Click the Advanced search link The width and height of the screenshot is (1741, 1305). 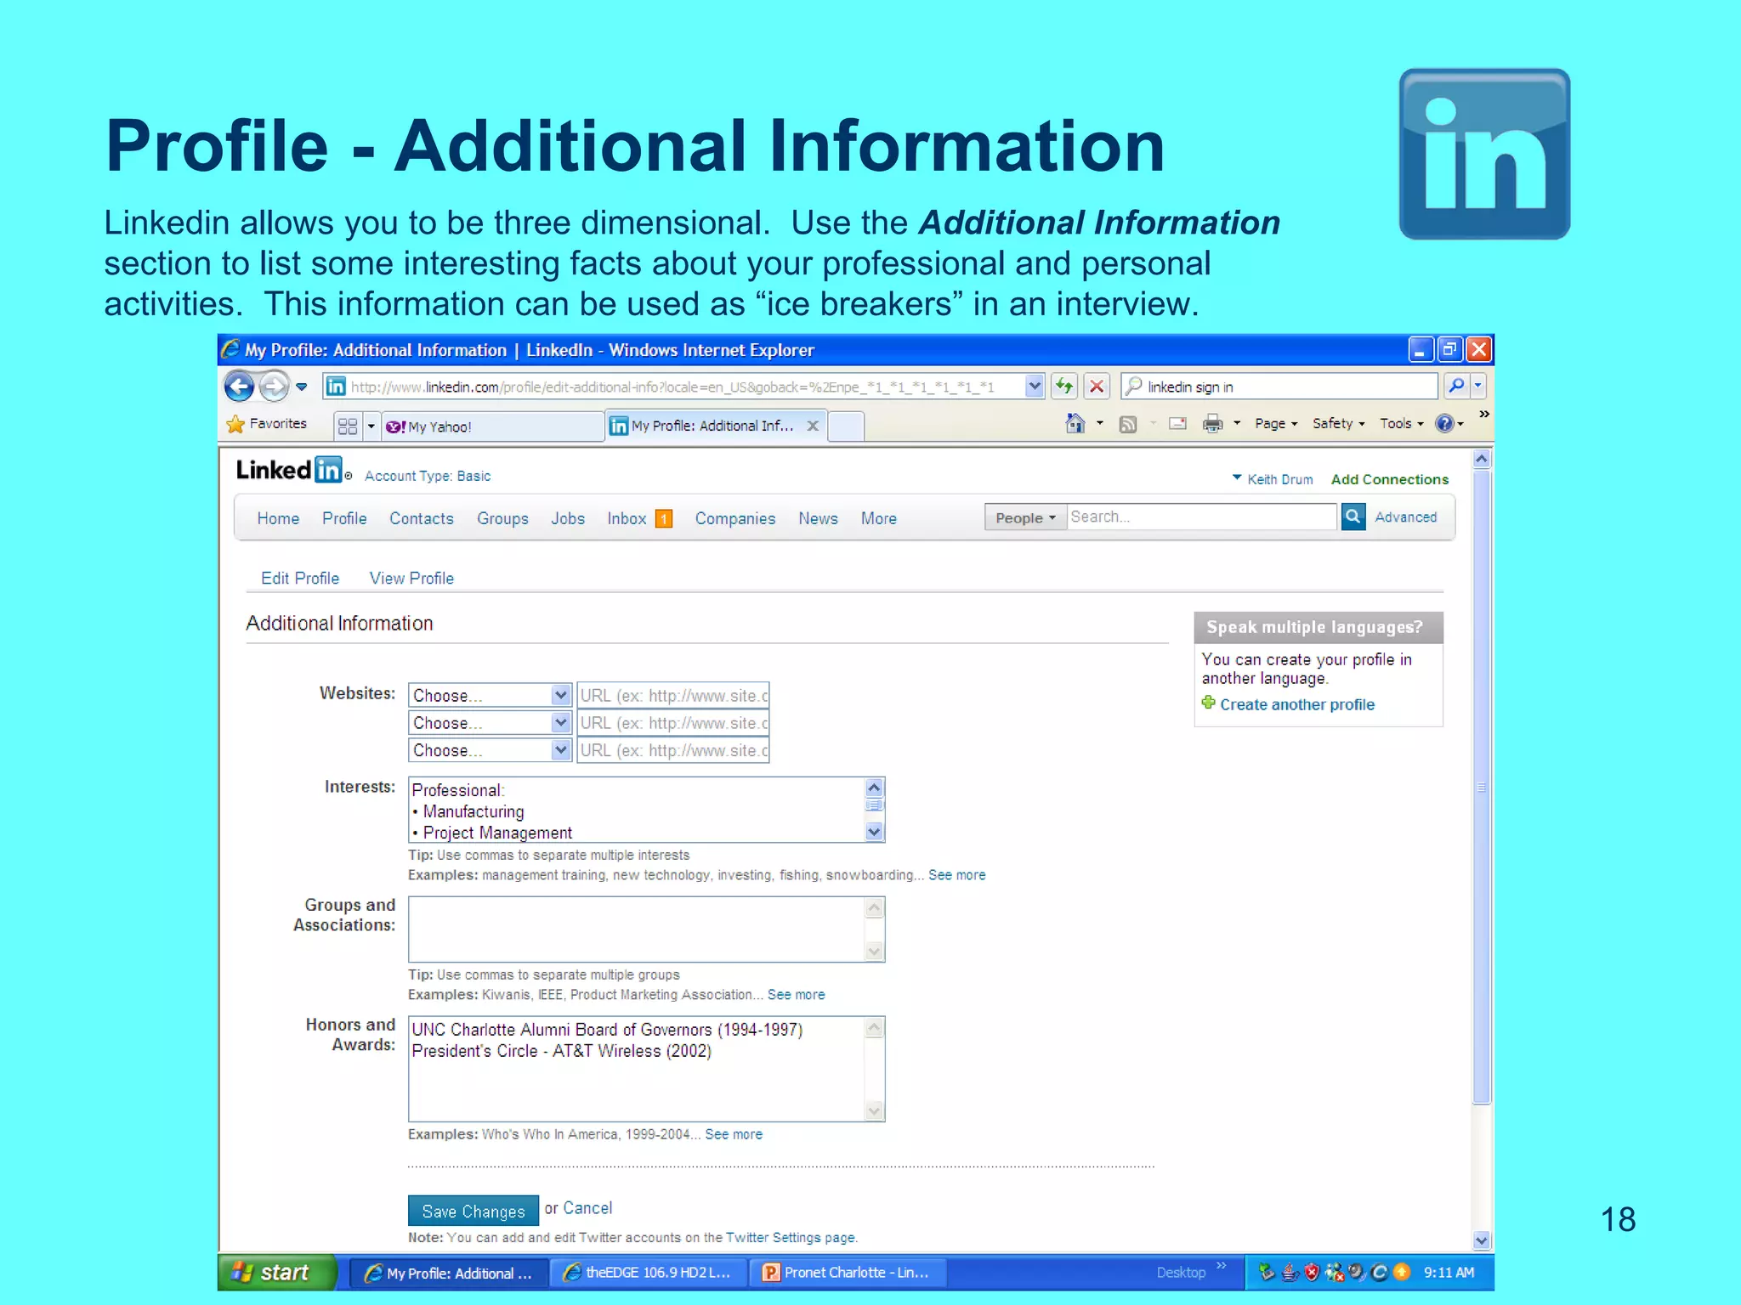[x=1406, y=517]
